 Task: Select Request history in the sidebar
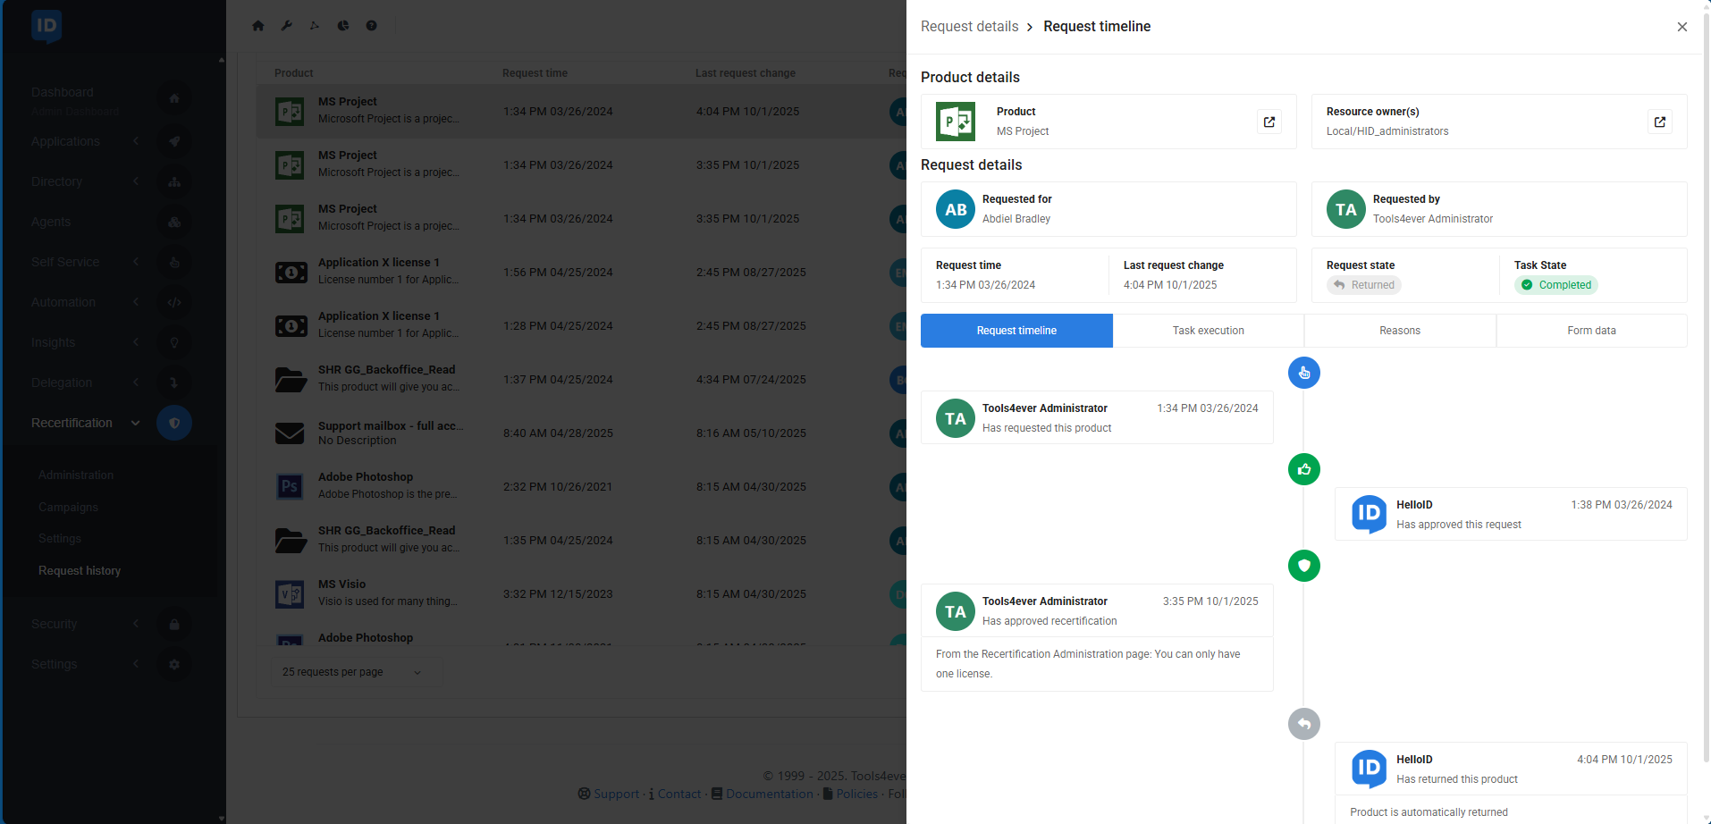pyautogui.click(x=80, y=571)
